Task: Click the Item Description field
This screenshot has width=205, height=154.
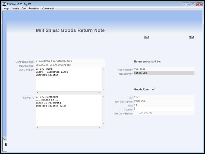Action: 164,101
